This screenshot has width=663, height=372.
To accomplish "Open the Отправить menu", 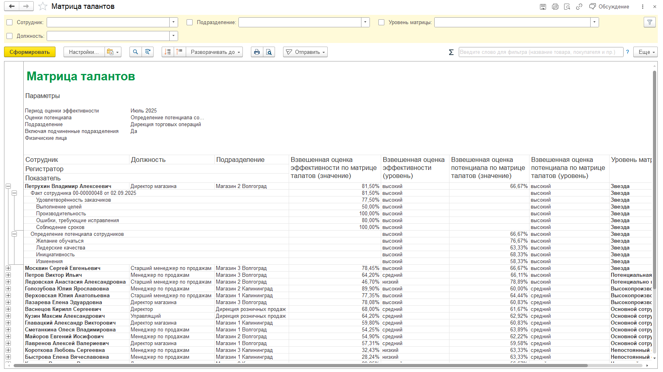I will click(305, 52).
